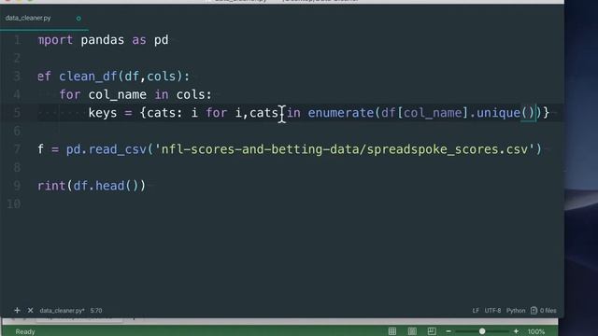Click the 'enumerate' call on line 5
598x336 pixels.
pyautogui.click(x=340, y=113)
